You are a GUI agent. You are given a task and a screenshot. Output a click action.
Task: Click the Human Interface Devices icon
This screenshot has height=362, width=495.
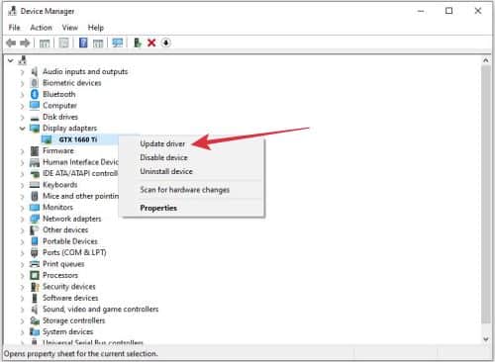click(x=35, y=162)
